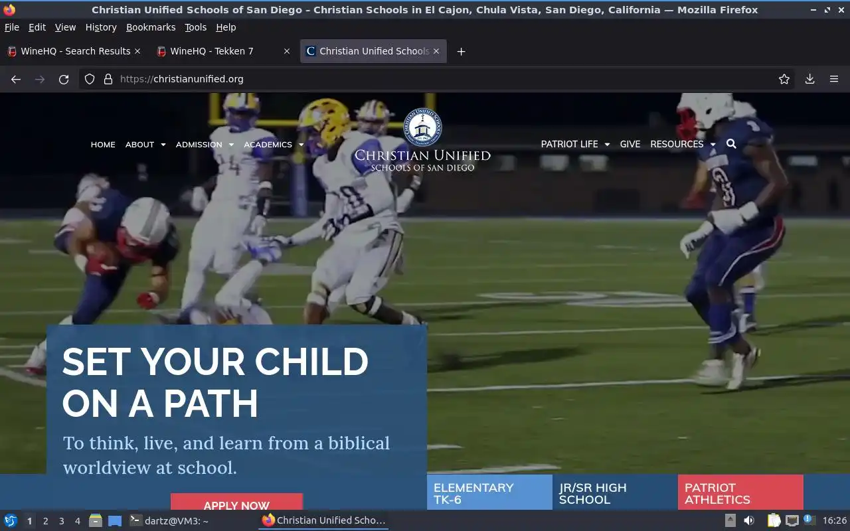Open a new tab with the plus button
Viewport: 850px width, 531px height.
pos(461,51)
